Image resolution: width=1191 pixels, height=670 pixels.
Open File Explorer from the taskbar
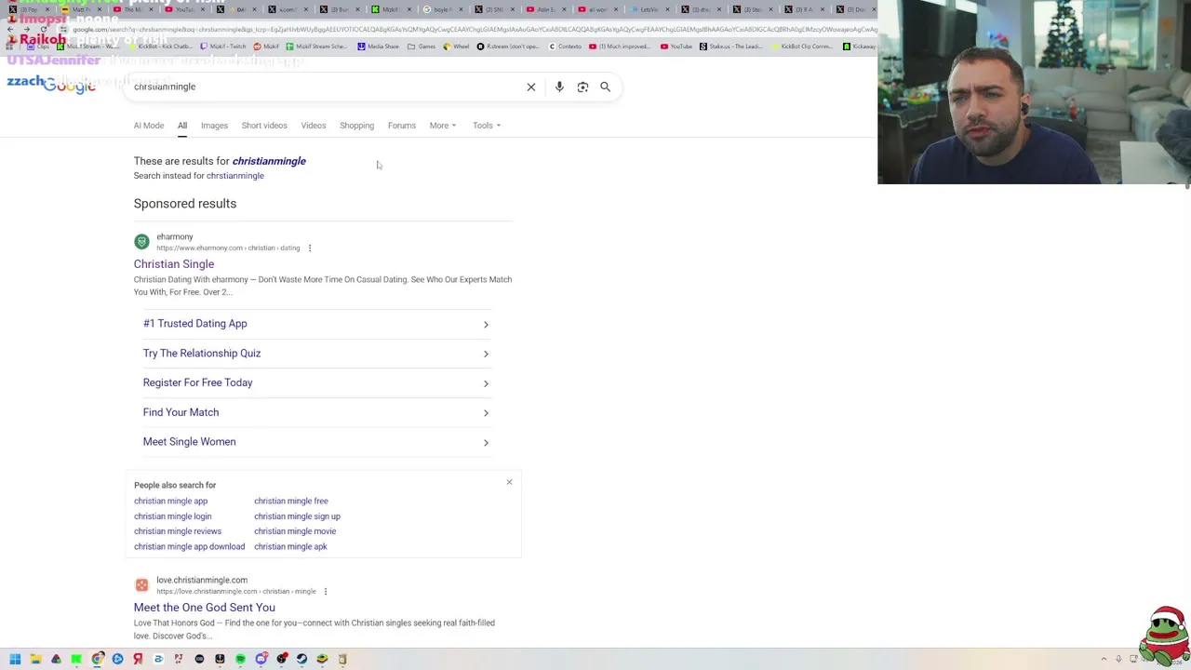35,659
